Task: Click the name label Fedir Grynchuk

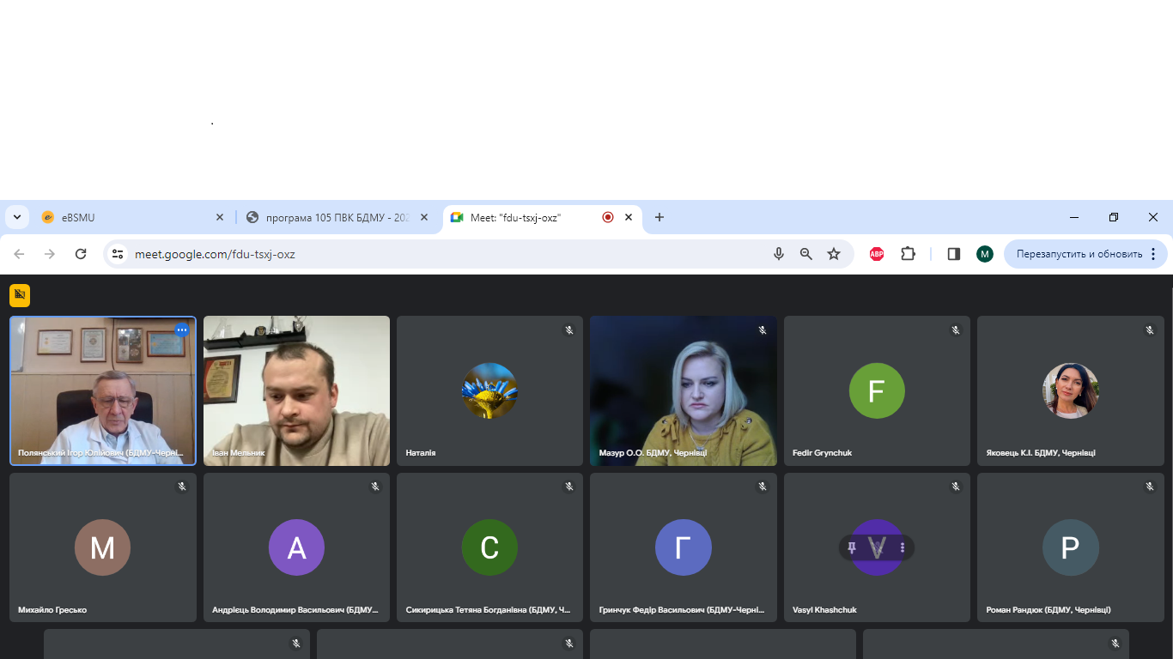Action: point(822,452)
